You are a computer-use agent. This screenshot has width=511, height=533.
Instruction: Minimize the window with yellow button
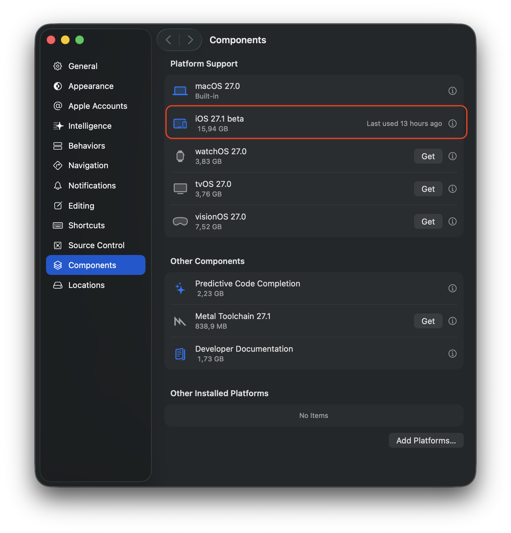pyautogui.click(x=65, y=40)
